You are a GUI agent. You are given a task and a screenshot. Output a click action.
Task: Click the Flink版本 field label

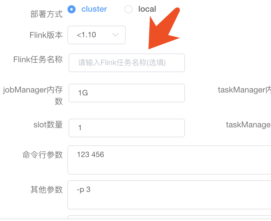(x=46, y=35)
